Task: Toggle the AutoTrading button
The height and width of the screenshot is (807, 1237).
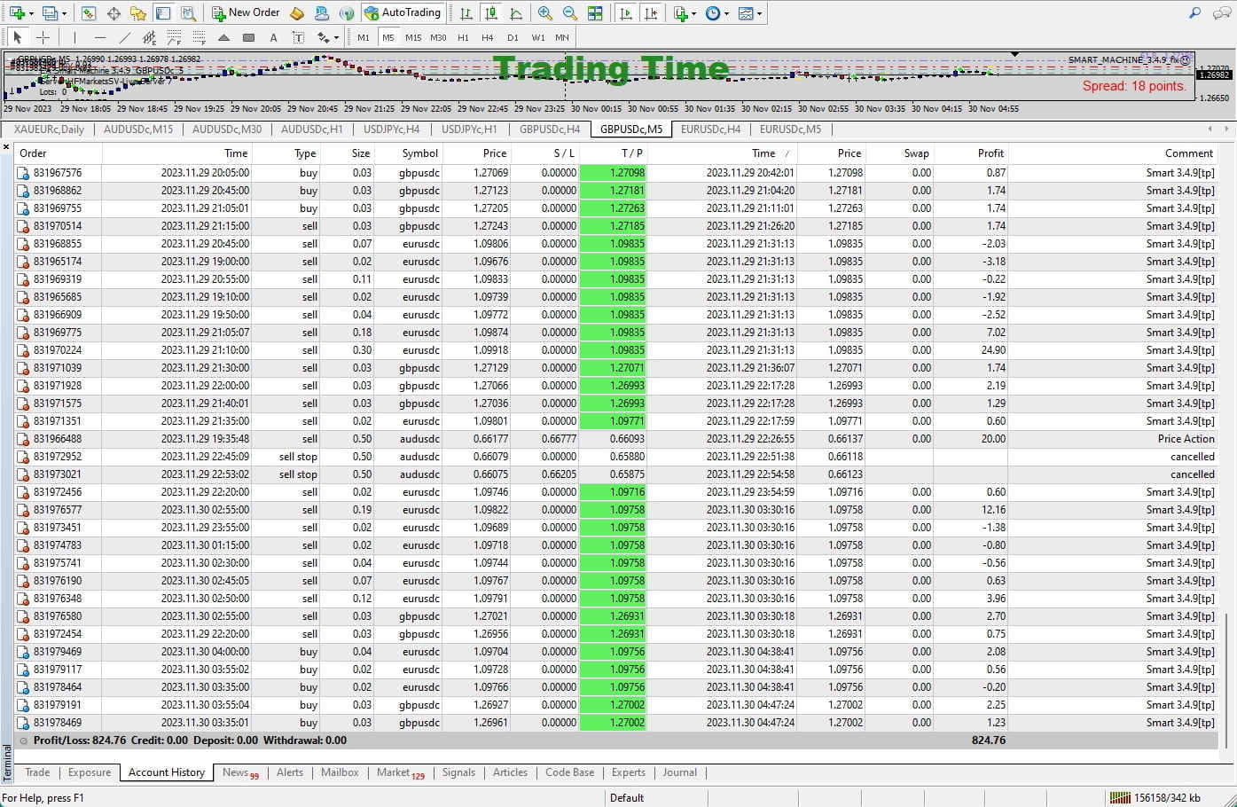Action: click(403, 13)
